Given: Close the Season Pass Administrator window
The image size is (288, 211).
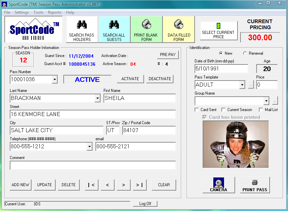Looking at the screenshot, I should coord(280,3).
